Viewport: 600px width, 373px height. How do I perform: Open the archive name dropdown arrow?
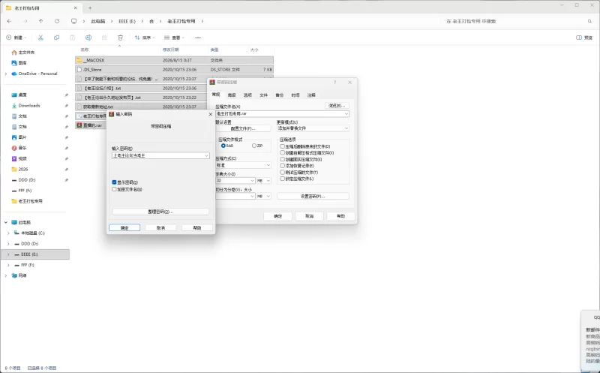(x=346, y=114)
